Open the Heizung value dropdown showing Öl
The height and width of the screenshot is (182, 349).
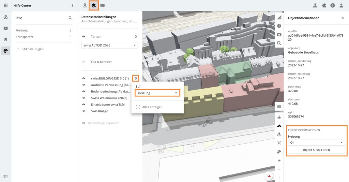tap(316, 143)
